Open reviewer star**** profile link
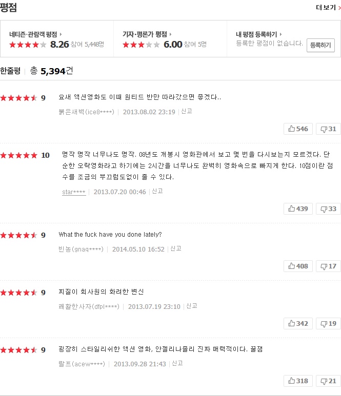The image size is (341, 396). 74,192
